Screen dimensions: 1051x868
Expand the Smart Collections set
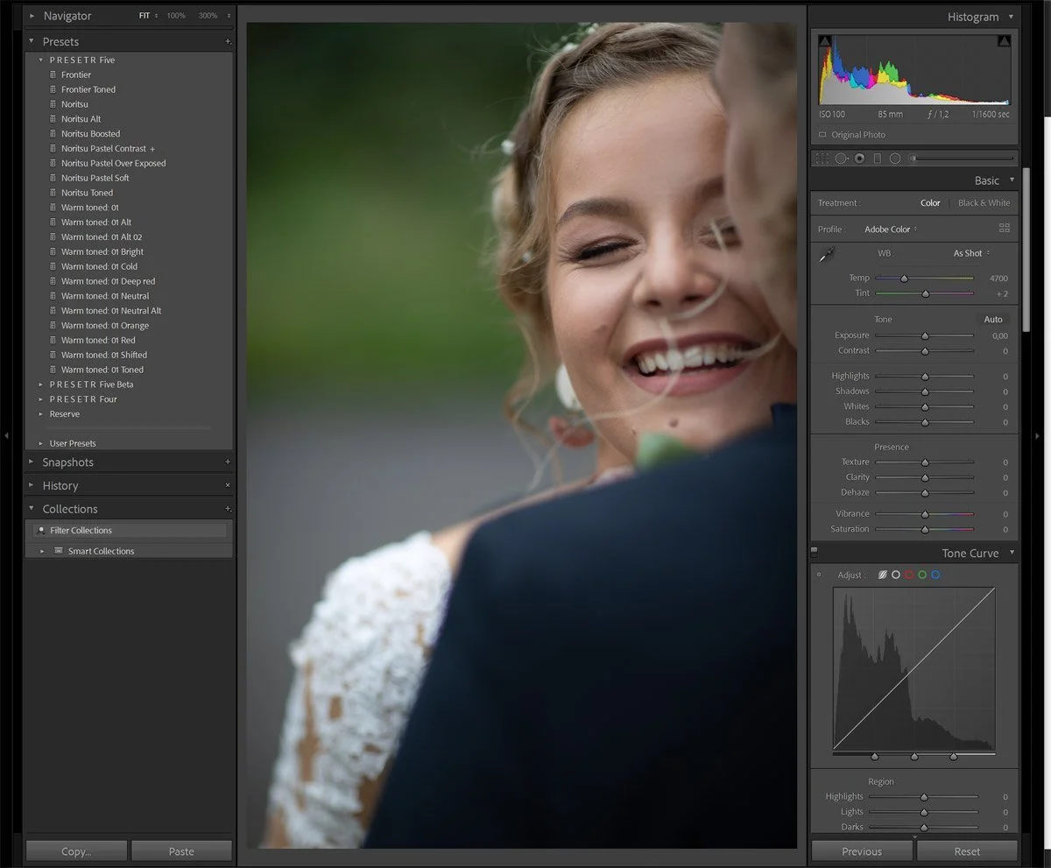41,551
